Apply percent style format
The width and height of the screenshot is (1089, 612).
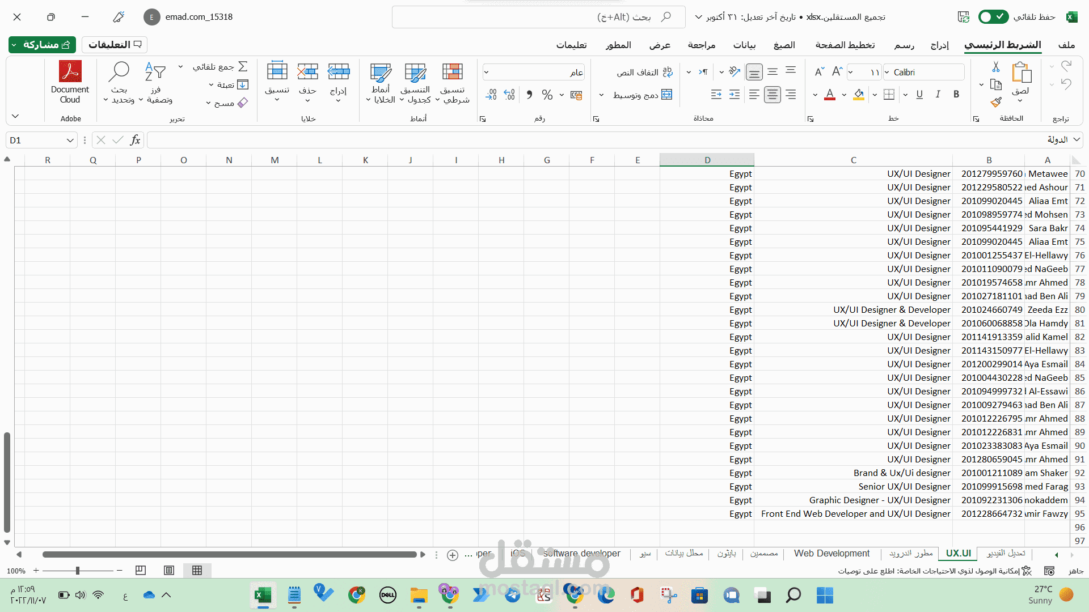pos(547,95)
